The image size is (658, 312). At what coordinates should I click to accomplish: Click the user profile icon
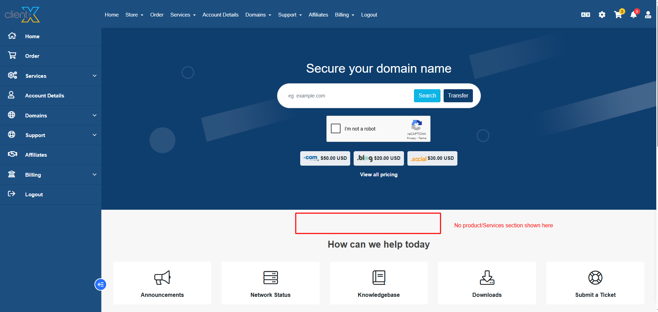pyautogui.click(x=648, y=15)
